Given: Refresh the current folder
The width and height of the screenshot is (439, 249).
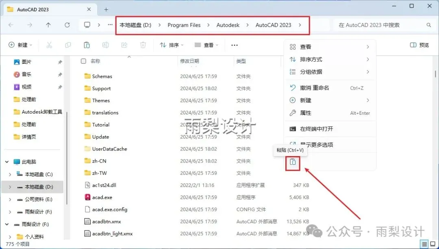Looking at the screenshot, I should coord(67,25).
